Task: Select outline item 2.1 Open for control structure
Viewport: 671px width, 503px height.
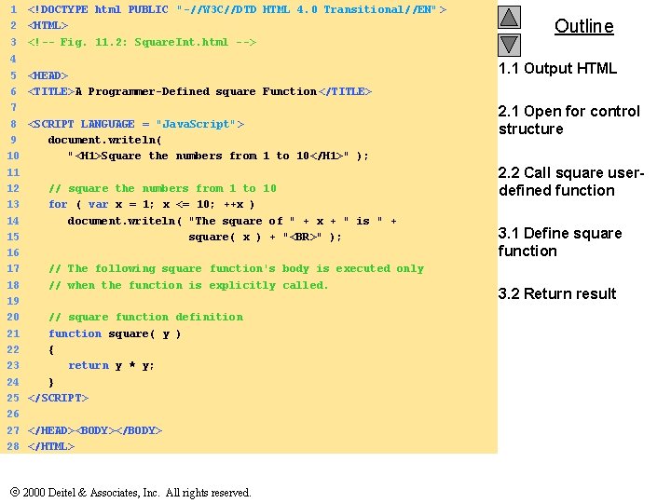Action: pyautogui.click(x=569, y=120)
